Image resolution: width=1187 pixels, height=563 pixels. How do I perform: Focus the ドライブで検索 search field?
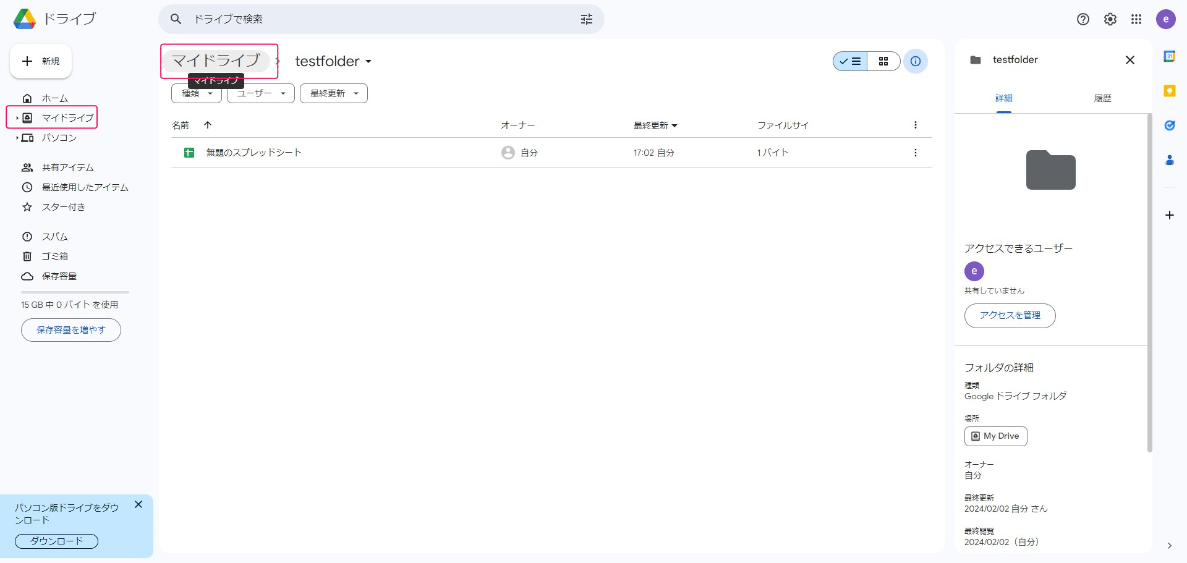click(x=381, y=19)
